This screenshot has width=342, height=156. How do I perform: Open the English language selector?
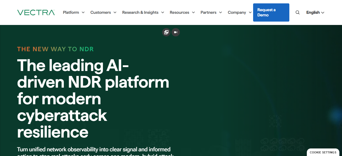313,12
